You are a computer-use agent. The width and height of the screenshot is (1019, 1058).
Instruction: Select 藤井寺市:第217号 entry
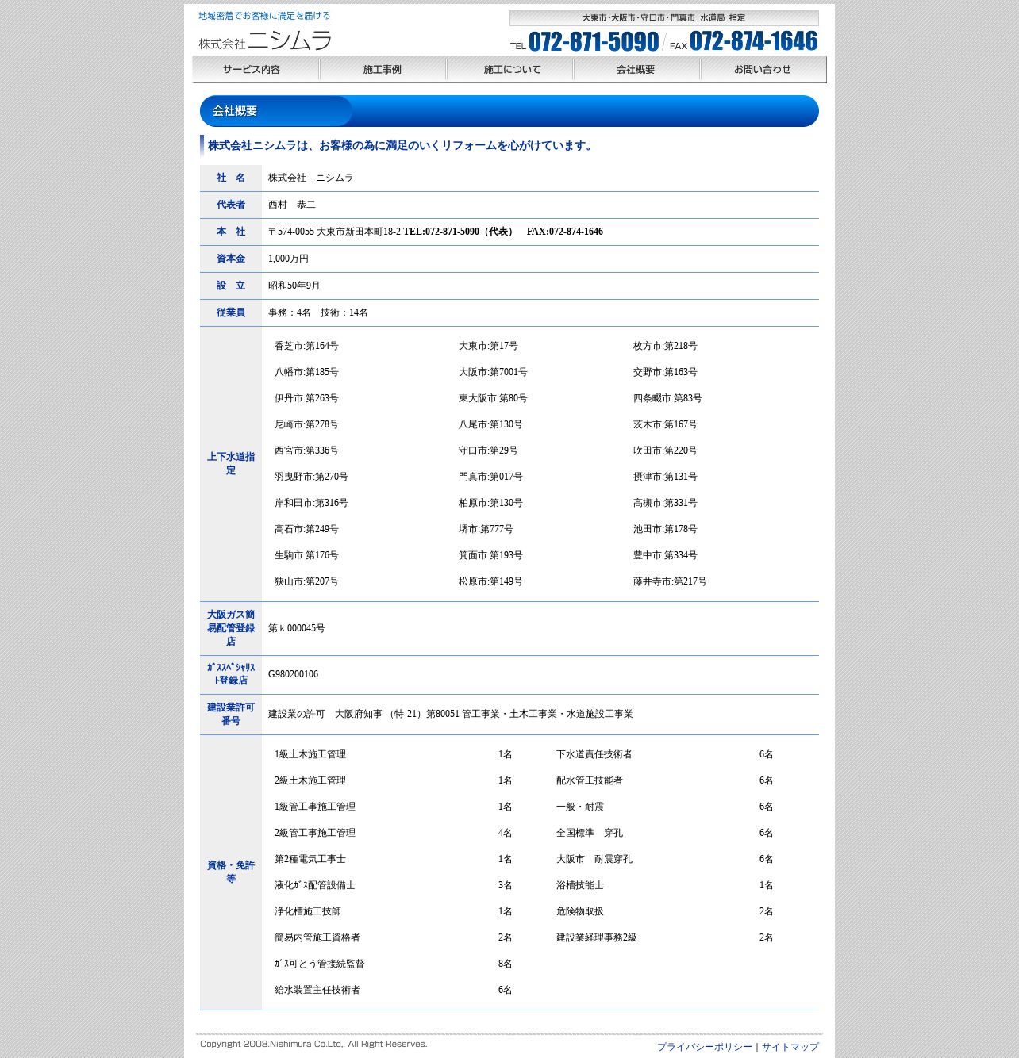[x=670, y=581]
